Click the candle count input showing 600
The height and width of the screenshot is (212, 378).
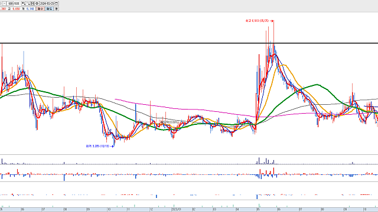tap(10, 4)
